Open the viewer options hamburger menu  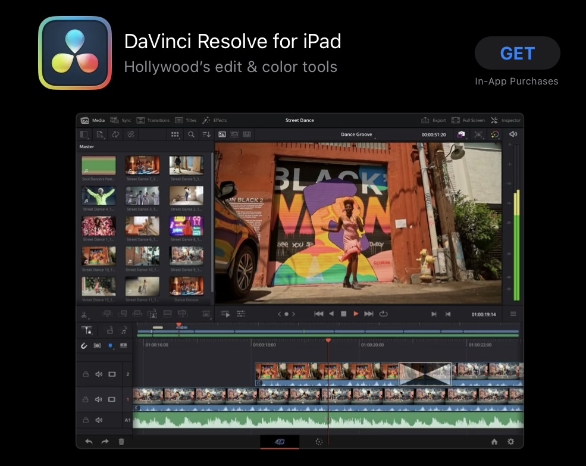513,314
